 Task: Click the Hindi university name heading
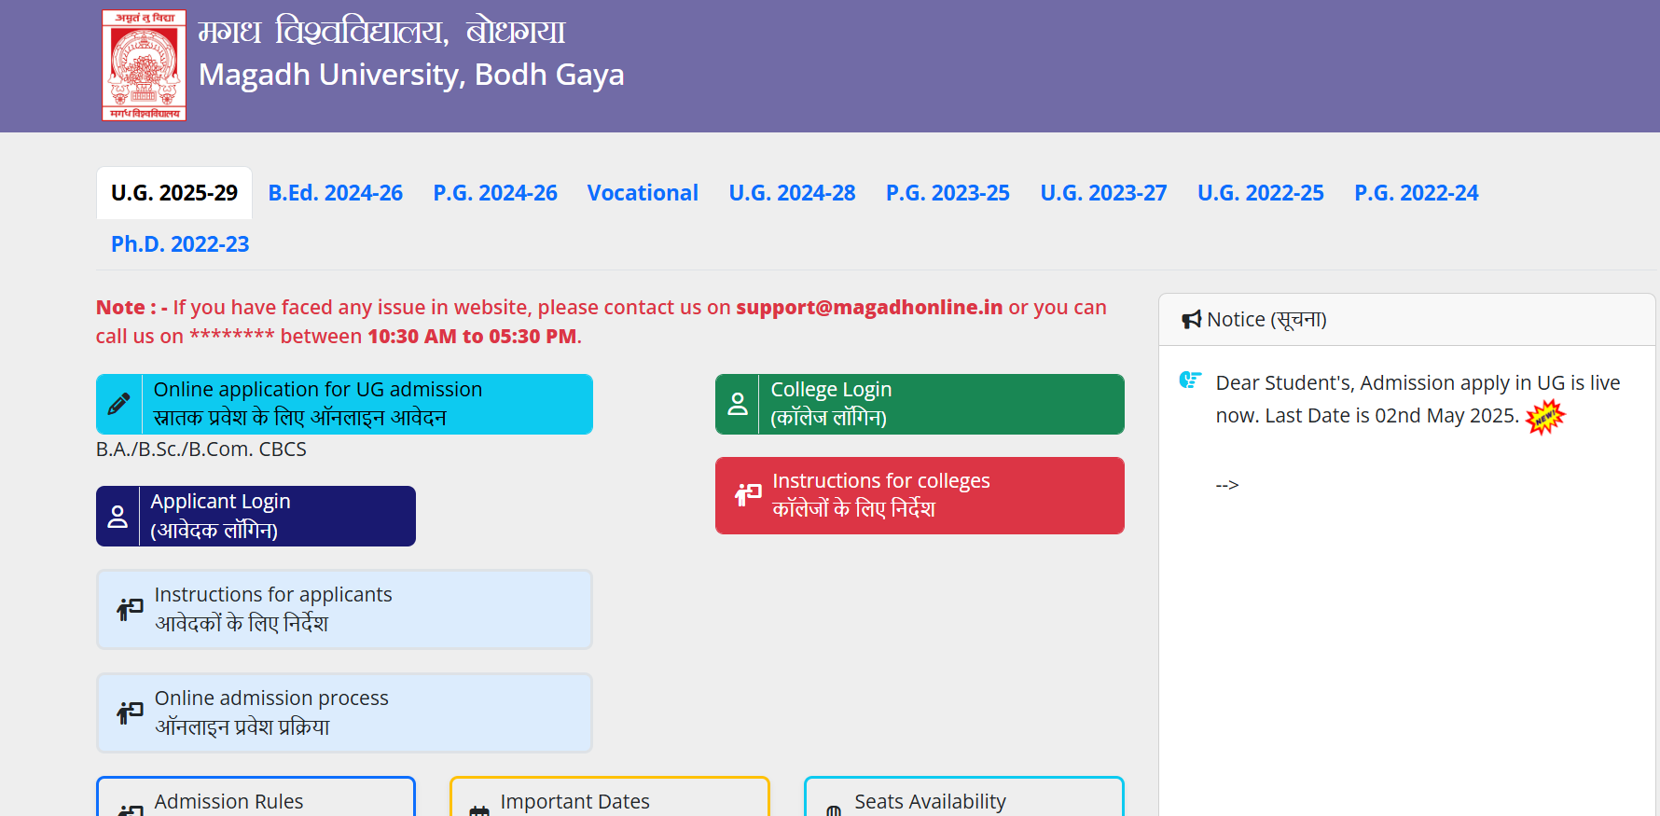(381, 31)
